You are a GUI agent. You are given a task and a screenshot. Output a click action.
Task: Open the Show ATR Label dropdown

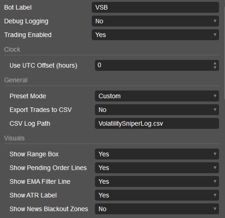156,195
